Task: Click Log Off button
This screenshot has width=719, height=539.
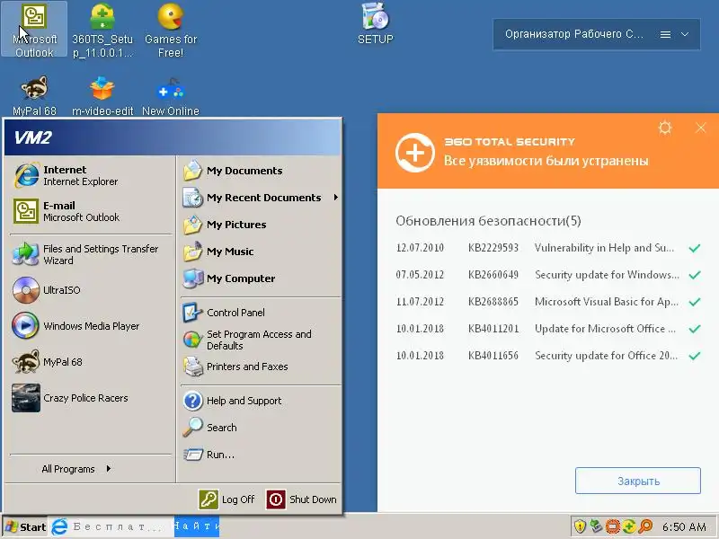Action: click(x=227, y=499)
